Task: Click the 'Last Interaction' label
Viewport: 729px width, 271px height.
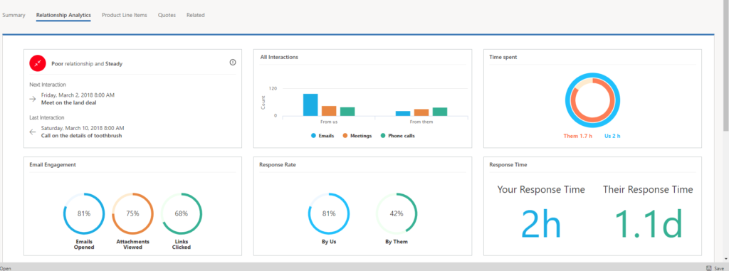Action: pos(46,117)
